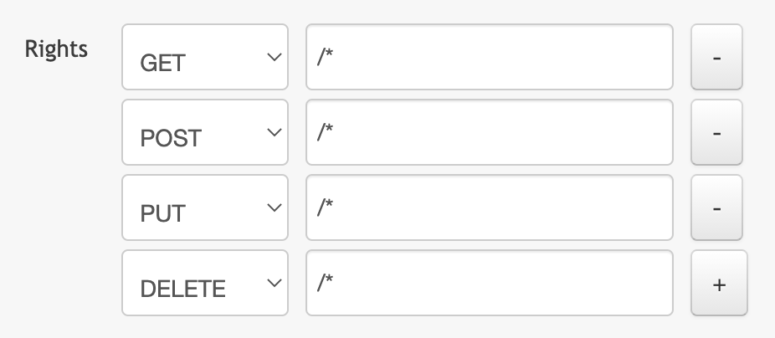775x338 pixels.
Task: Open the POST method dropdown
Action: coord(204,132)
